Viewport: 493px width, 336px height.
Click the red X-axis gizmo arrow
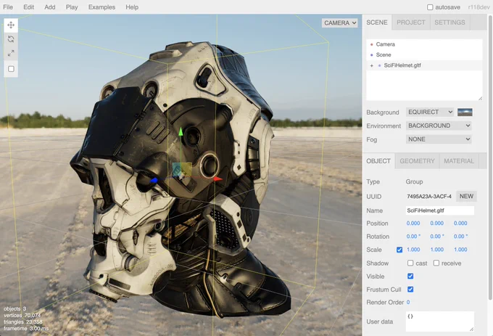(217, 179)
